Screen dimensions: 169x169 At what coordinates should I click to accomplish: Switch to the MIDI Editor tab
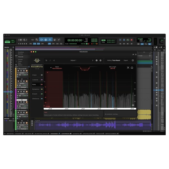coord(10,134)
